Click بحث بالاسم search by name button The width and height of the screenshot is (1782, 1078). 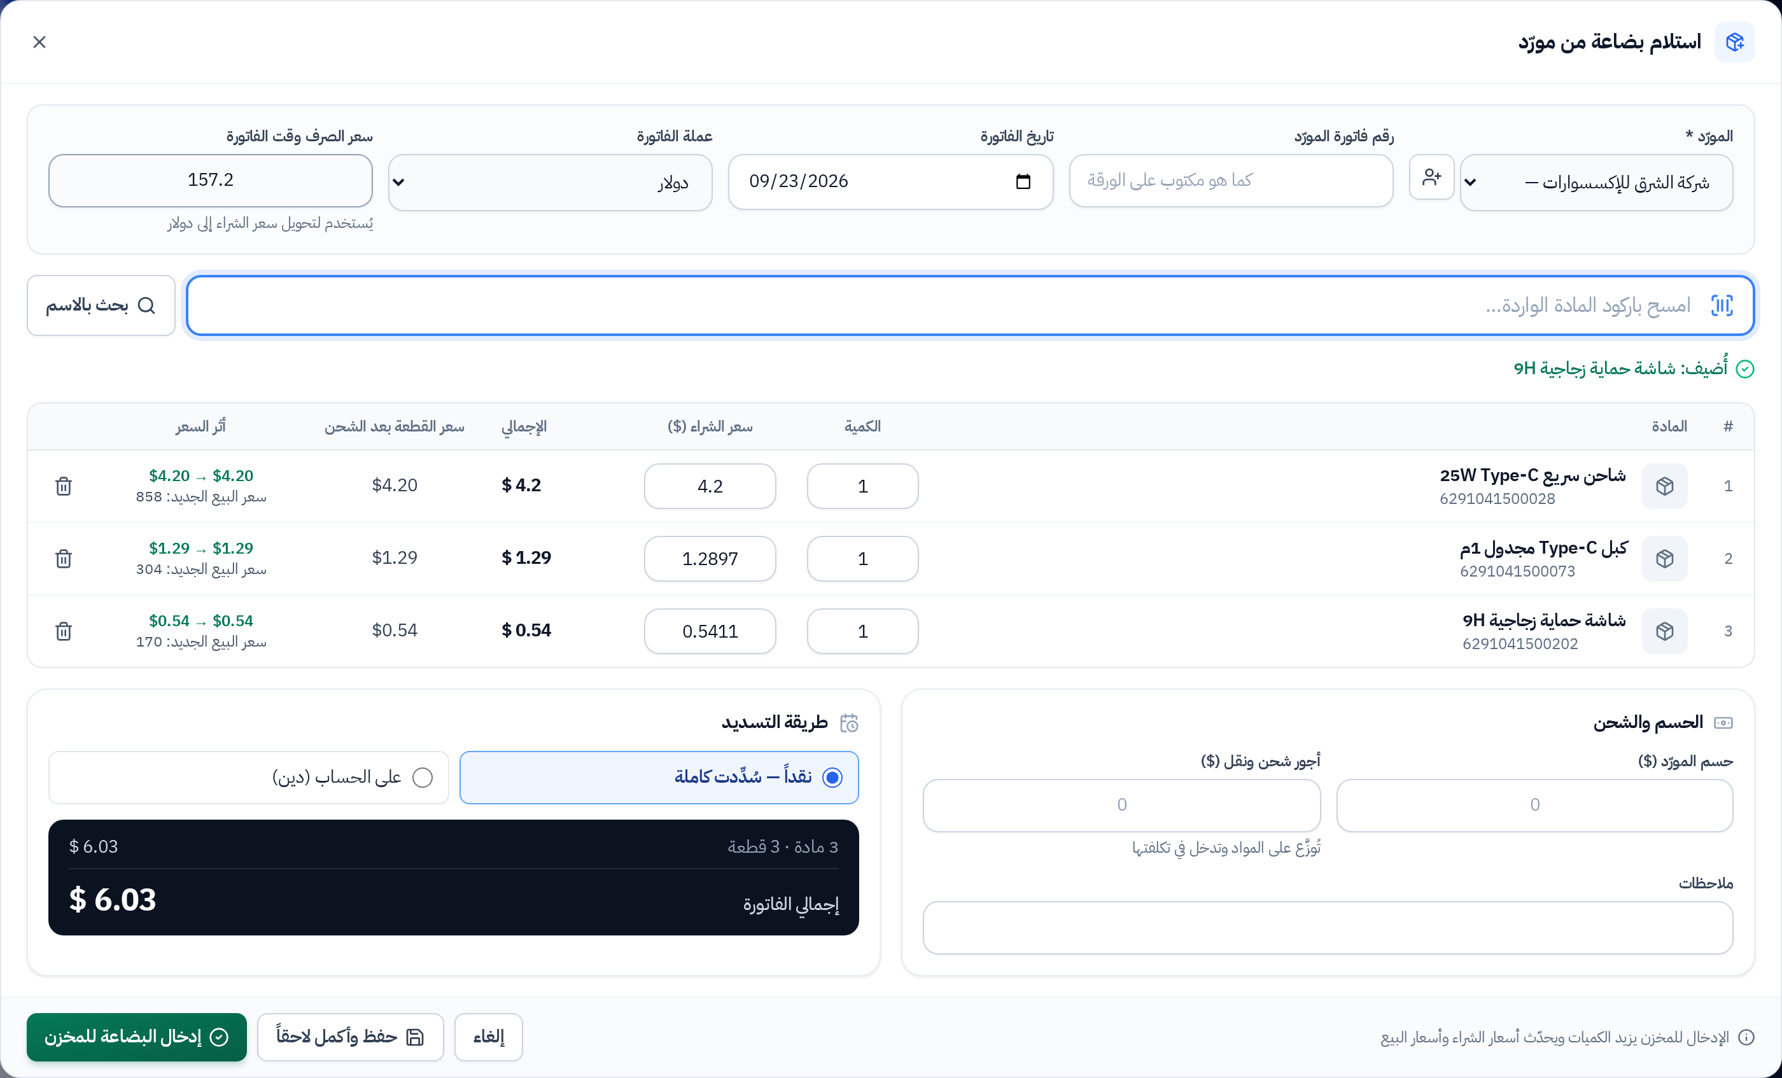click(101, 305)
